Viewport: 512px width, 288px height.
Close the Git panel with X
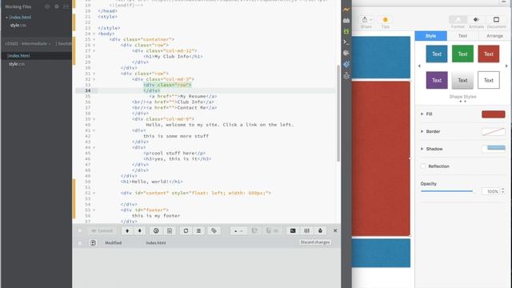click(335, 230)
